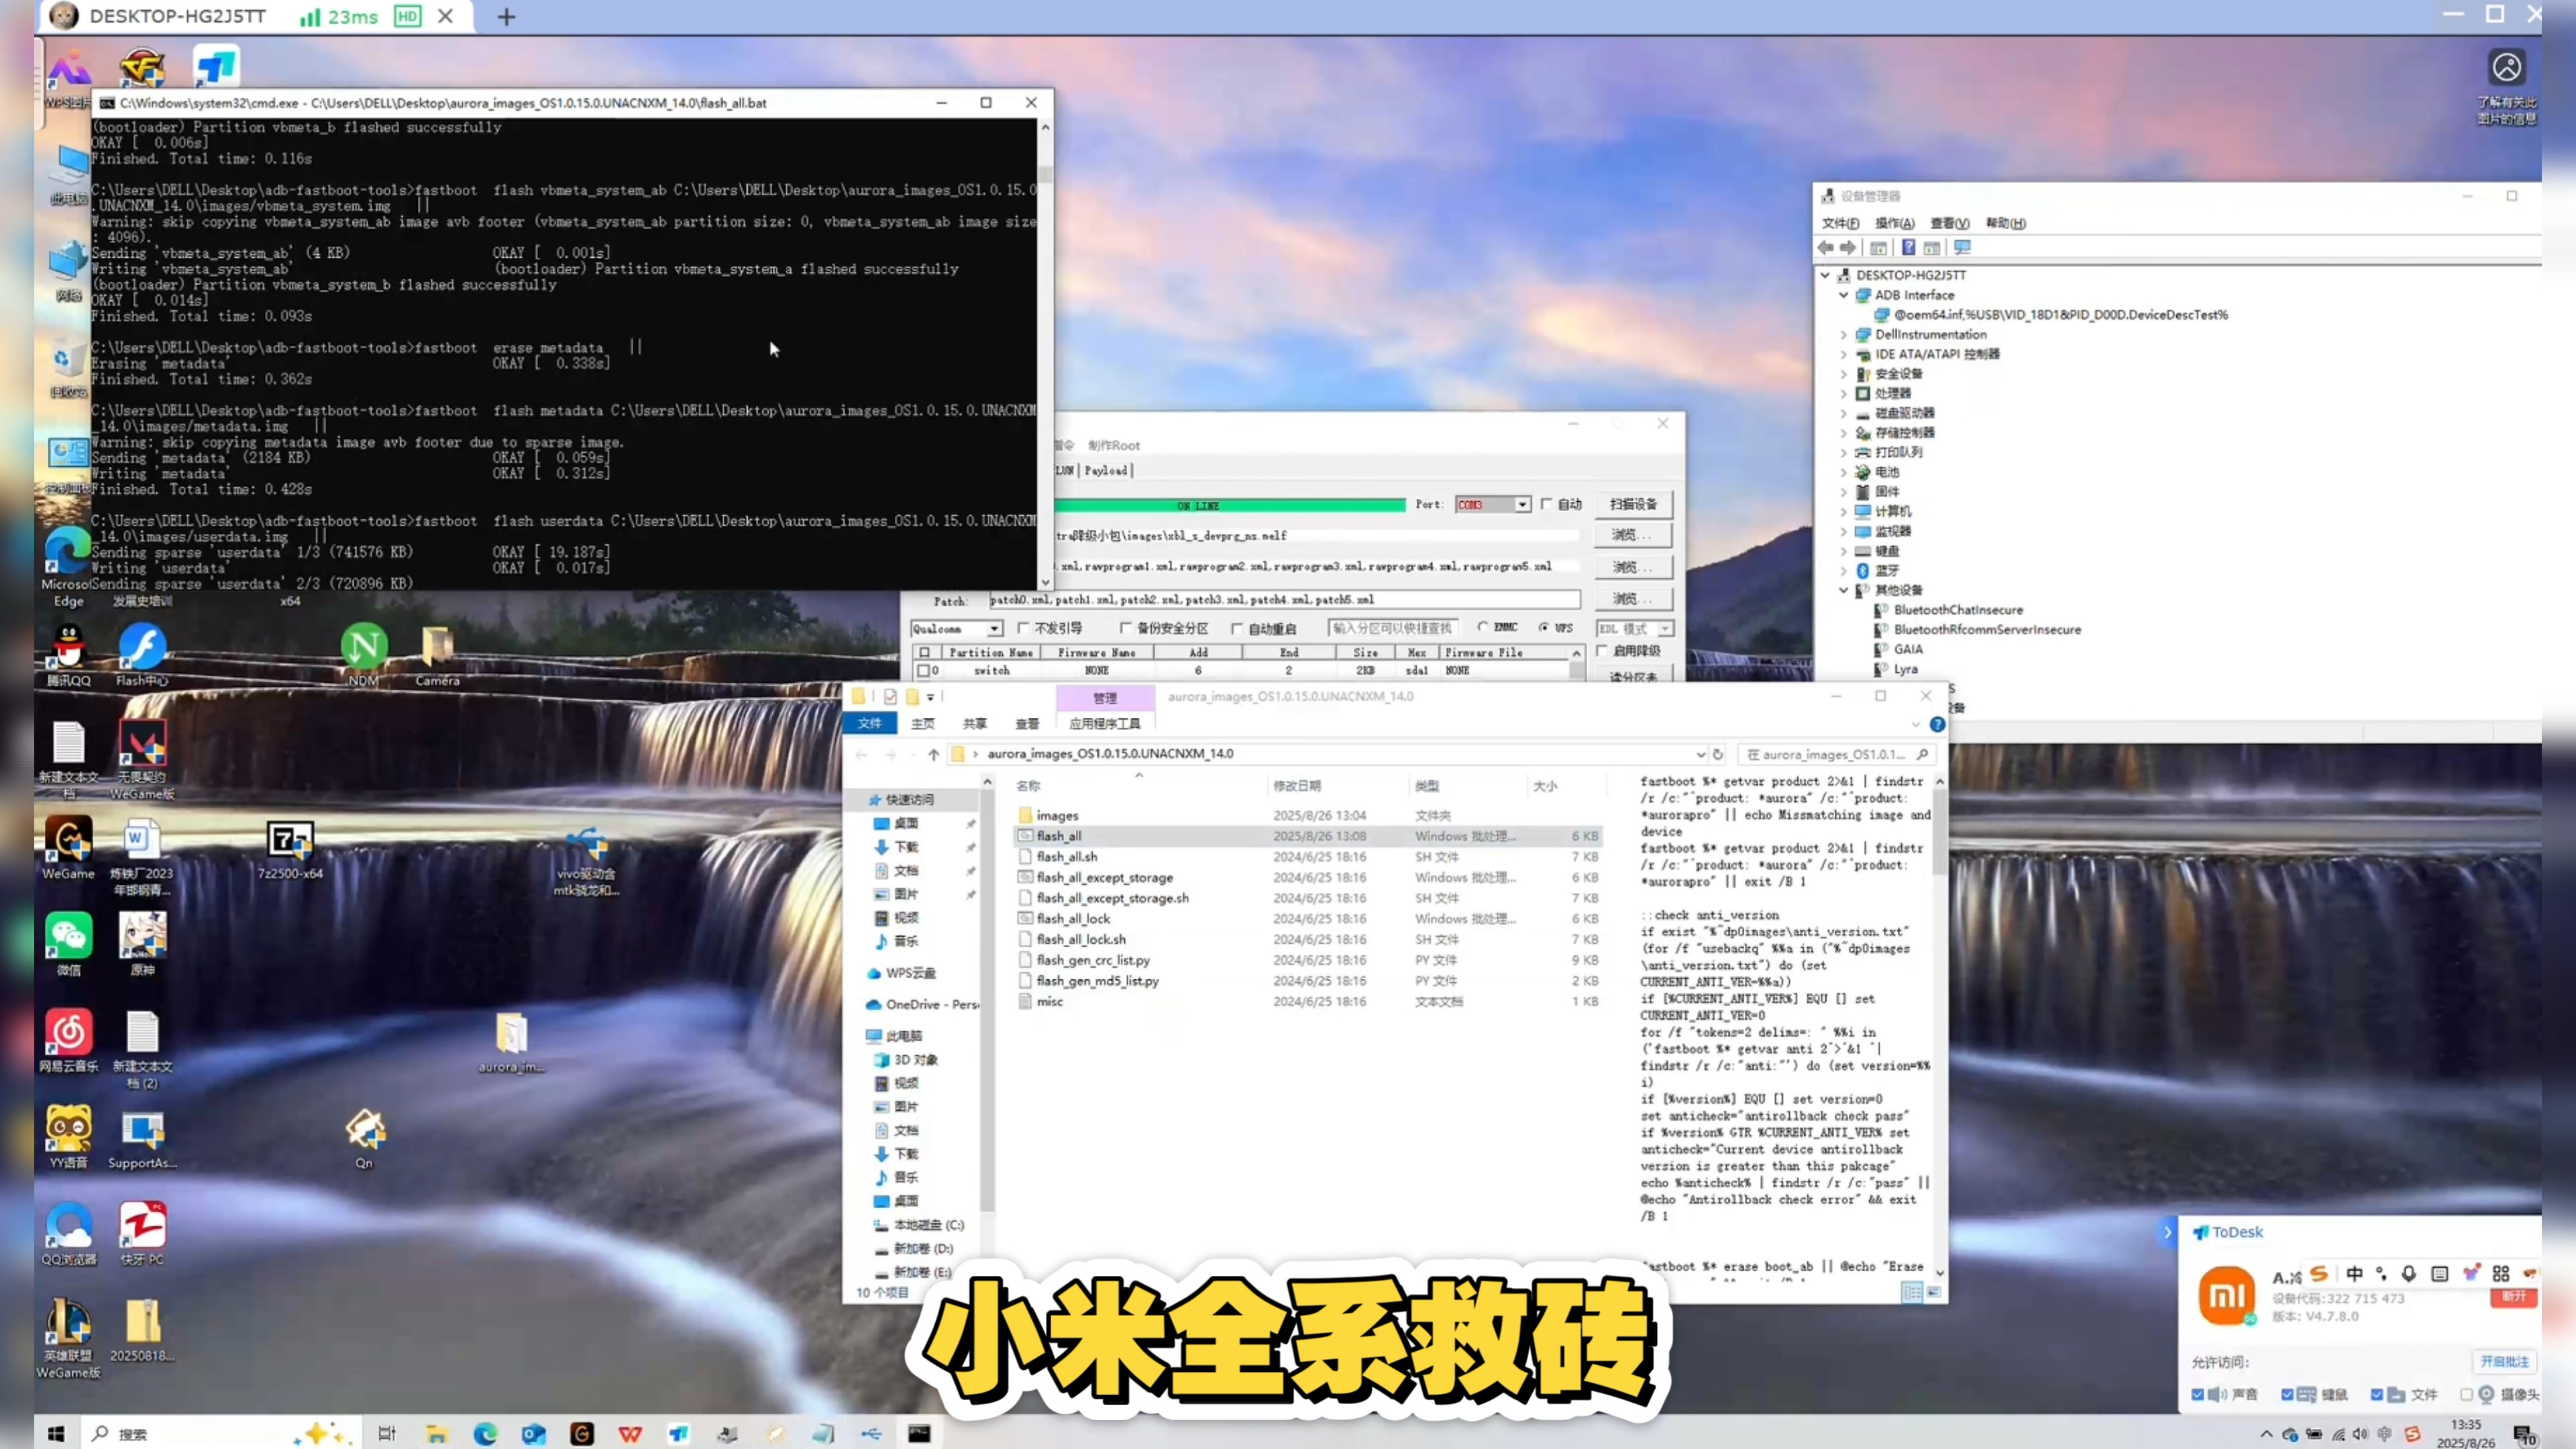2576x1449 pixels.
Task: Launch 网易云音乐 from the desktop
Action: pos(68,1040)
